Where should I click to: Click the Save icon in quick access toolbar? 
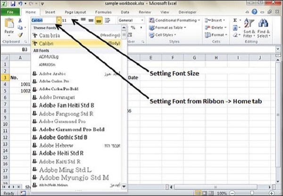click(x=13, y=3)
